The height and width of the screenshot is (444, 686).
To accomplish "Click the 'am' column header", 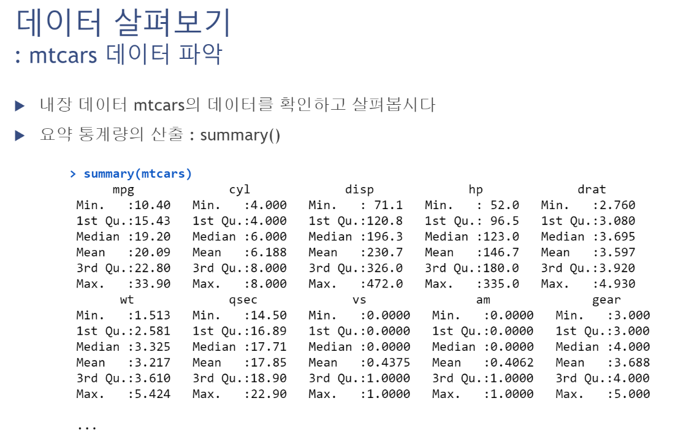I will (483, 300).
